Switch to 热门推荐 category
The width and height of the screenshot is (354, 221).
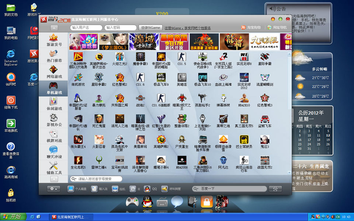pyautogui.click(x=54, y=56)
